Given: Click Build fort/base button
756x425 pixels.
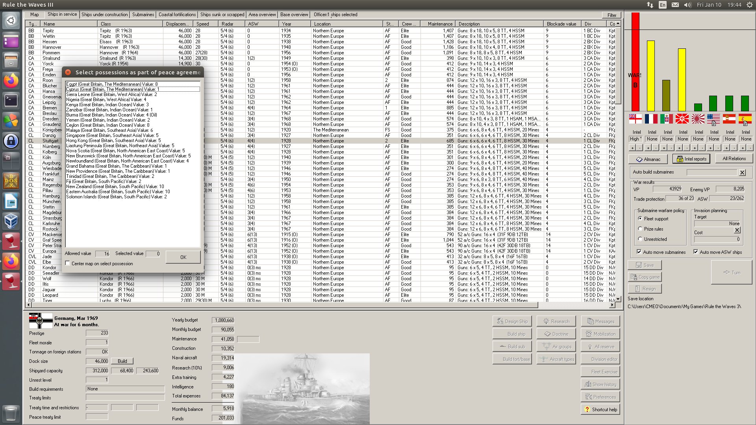Looking at the screenshot, I should [512, 359].
